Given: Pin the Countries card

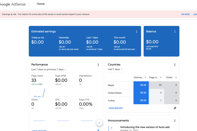Looking at the screenshot, I should tap(175, 108).
